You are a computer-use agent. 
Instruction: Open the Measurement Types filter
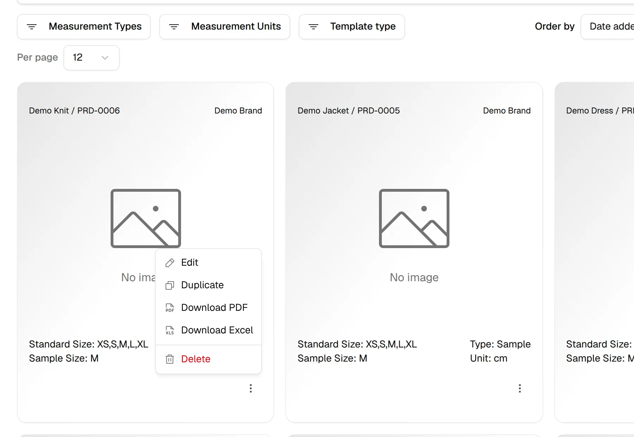click(84, 27)
